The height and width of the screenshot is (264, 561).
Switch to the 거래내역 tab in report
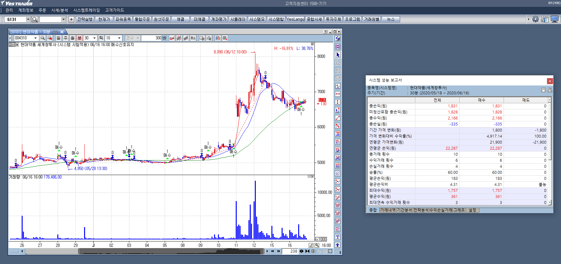coord(388,210)
